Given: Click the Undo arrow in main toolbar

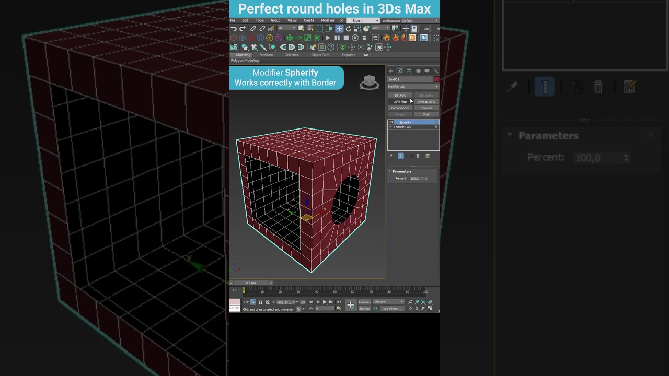Looking at the screenshot, I should [x=234, y=28].
